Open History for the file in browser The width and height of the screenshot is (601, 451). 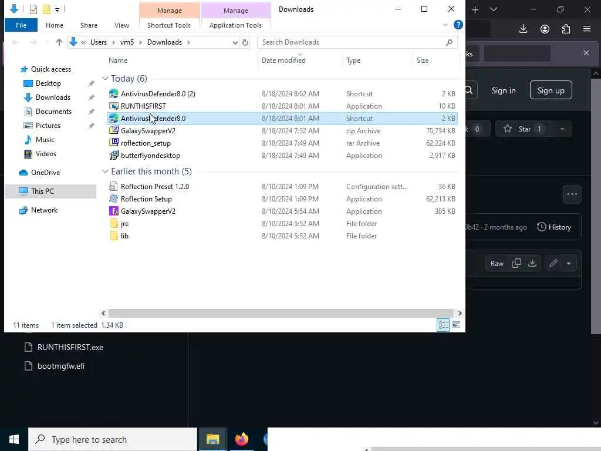[x=554, y=227]
